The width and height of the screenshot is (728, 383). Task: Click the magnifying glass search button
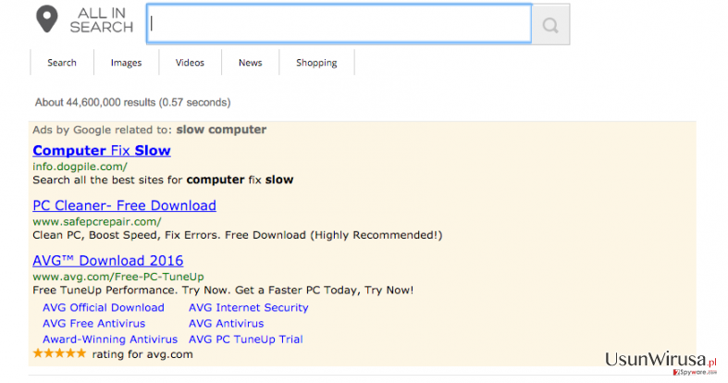pos(550,25)
